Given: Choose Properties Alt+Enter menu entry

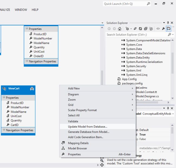Looking at the screenshot, I should [97, 154].
